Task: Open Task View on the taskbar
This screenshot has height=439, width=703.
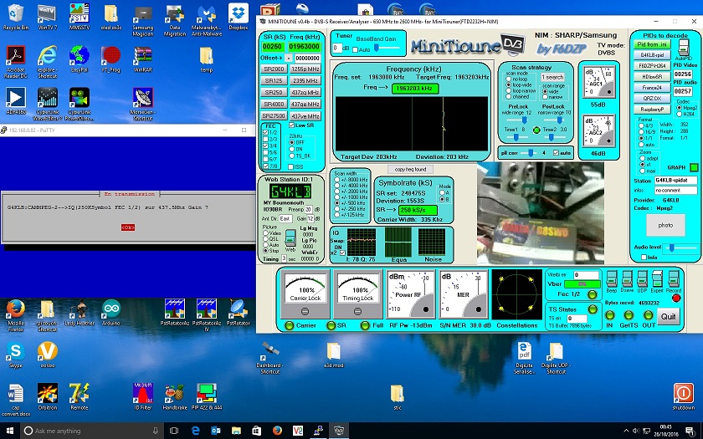Action: coord(174,431)
